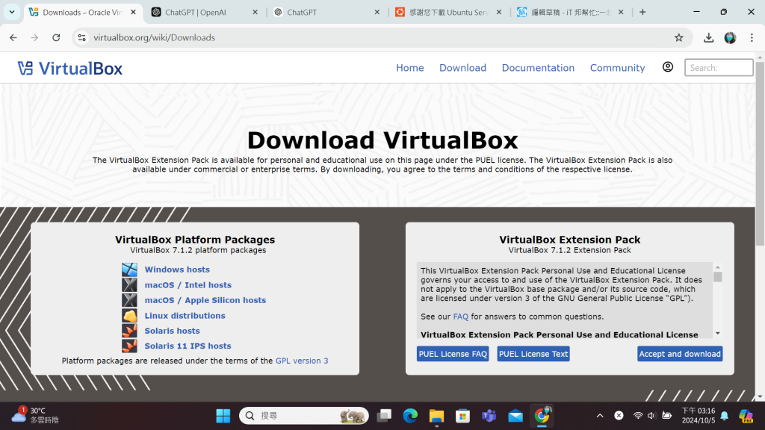The width and height of the screenshot is (765, 430).
Task: Open the Chrome profile avatar
Action: (730, 37)
